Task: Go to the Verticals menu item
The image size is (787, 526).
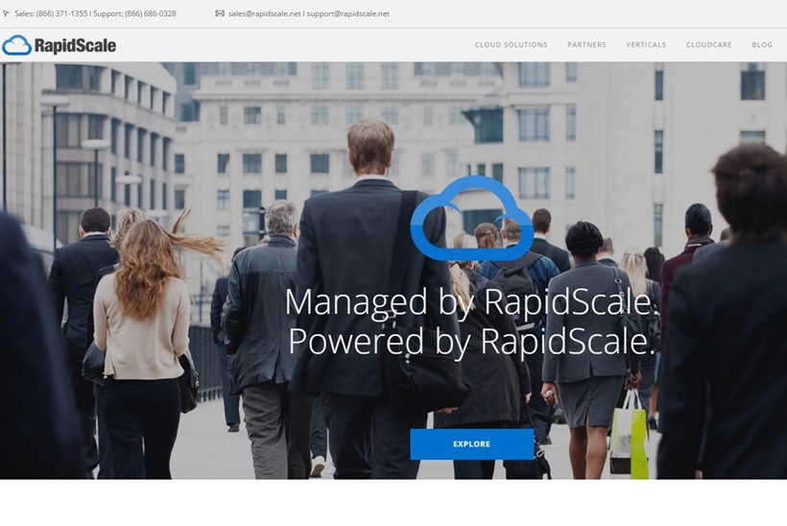Action: click(x=646, y=45)
